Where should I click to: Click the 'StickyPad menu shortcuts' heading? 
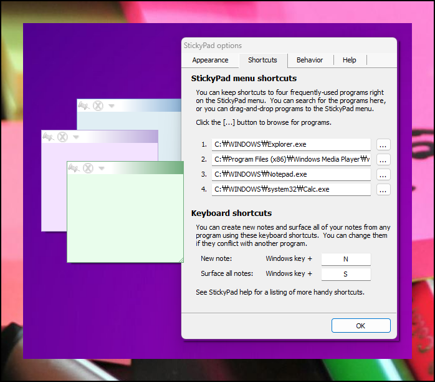click(x=244, y=79)
